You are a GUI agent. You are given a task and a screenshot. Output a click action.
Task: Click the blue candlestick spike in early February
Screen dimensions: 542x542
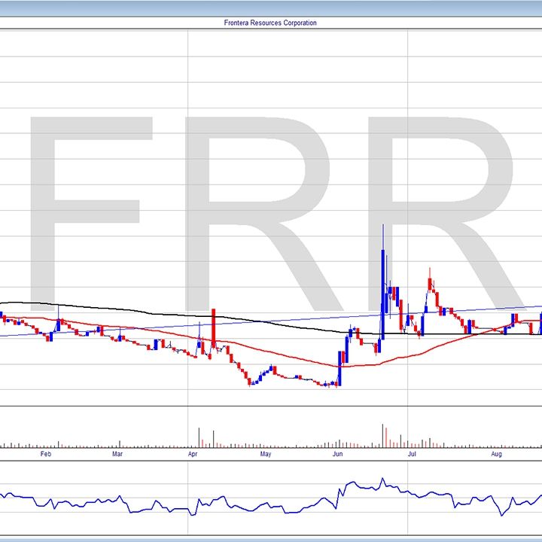tap(59, 322)
